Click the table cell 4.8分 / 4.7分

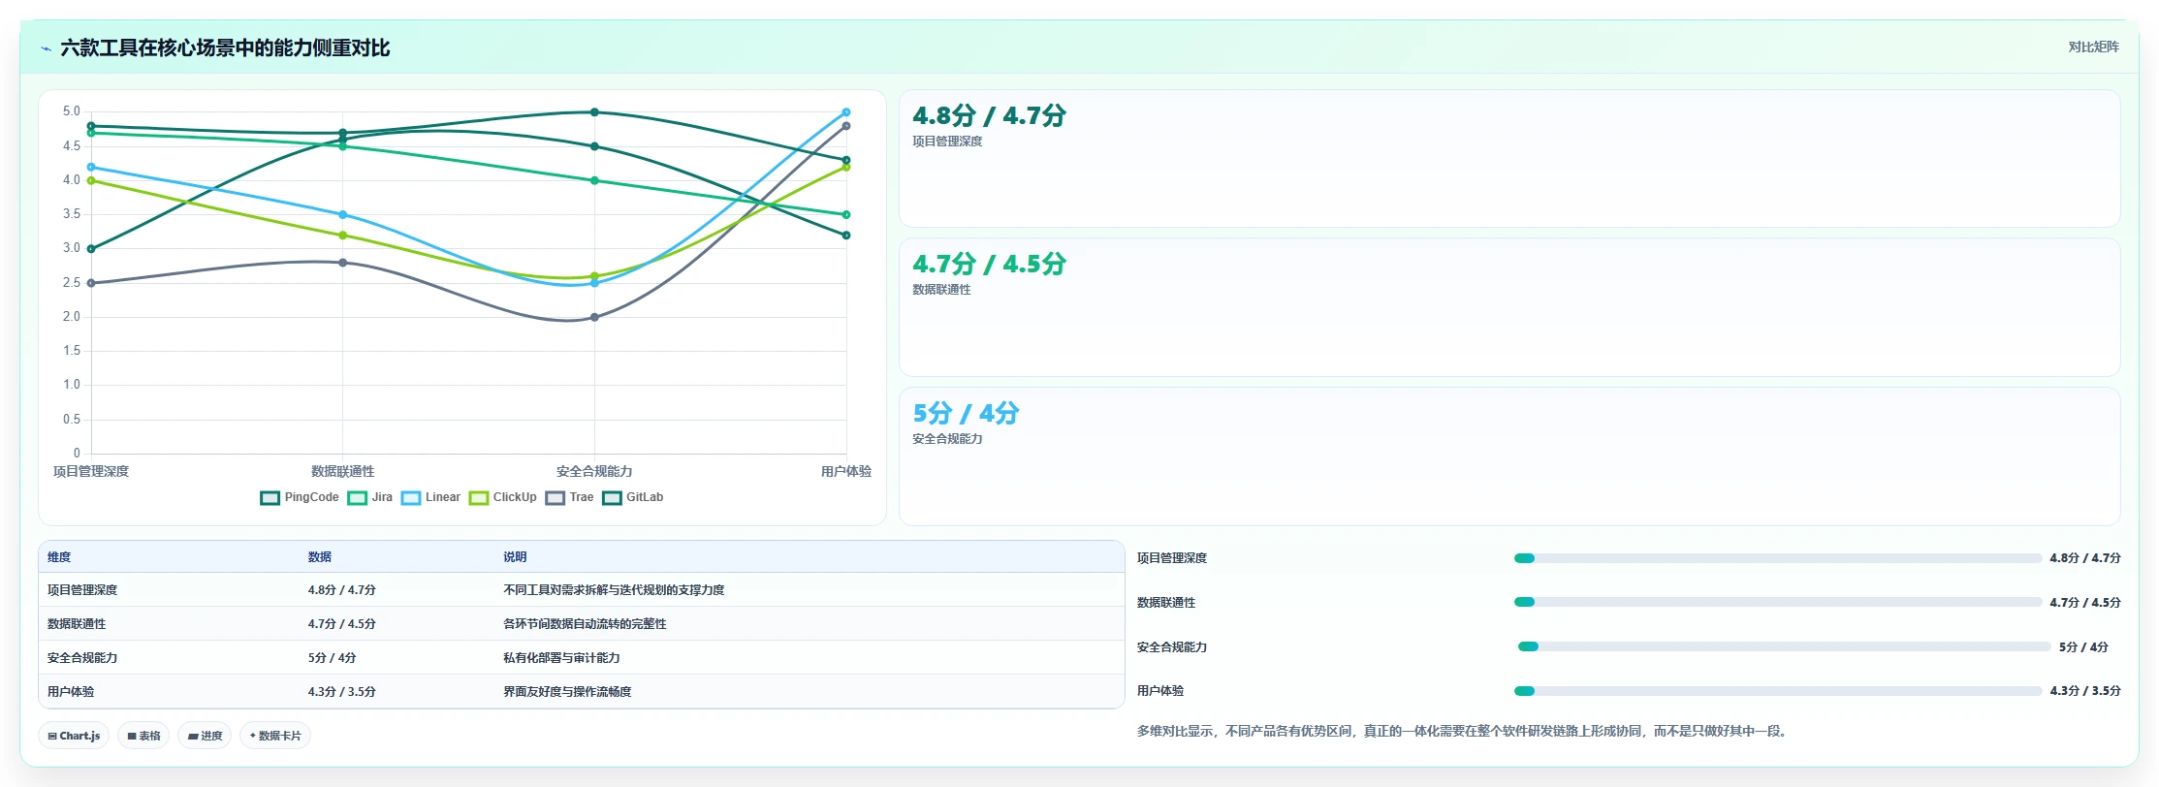pyautogui.click(x=342, y=590)
